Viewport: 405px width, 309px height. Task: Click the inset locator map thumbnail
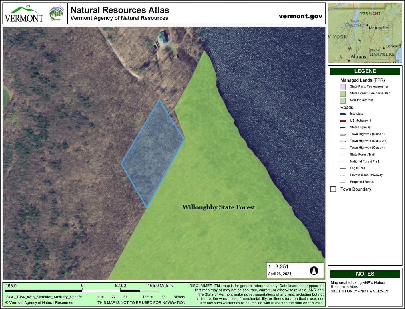pyautogui.click(x=365, y=33)
